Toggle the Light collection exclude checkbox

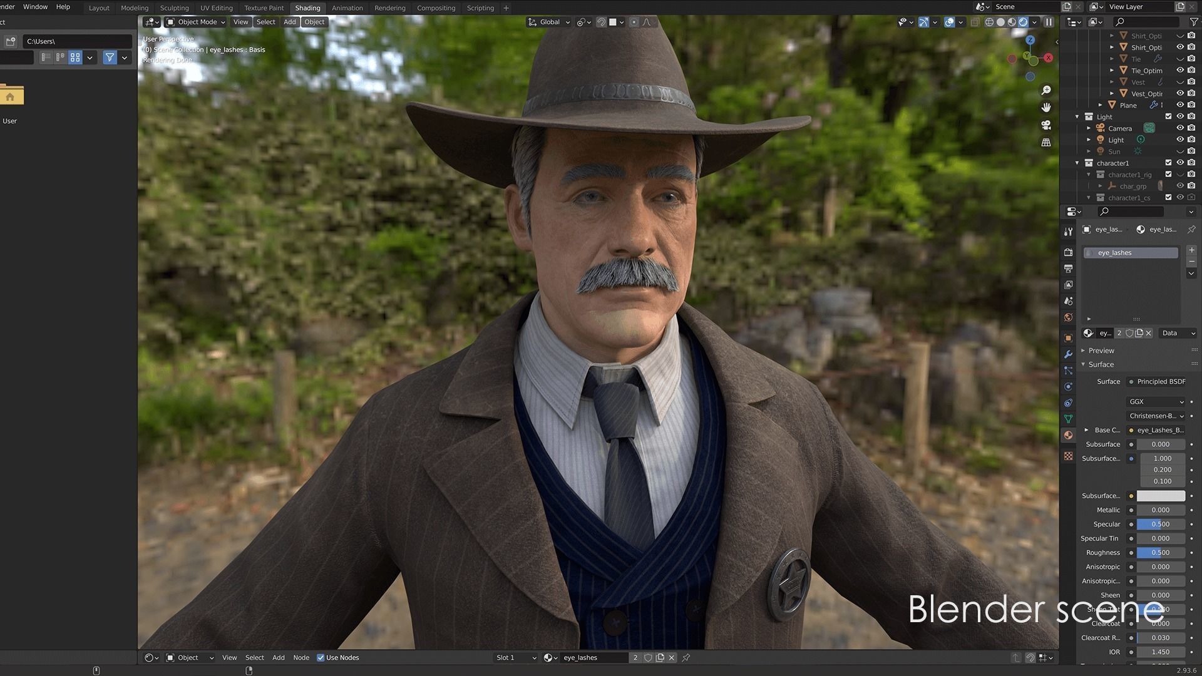coord(1168,116)
